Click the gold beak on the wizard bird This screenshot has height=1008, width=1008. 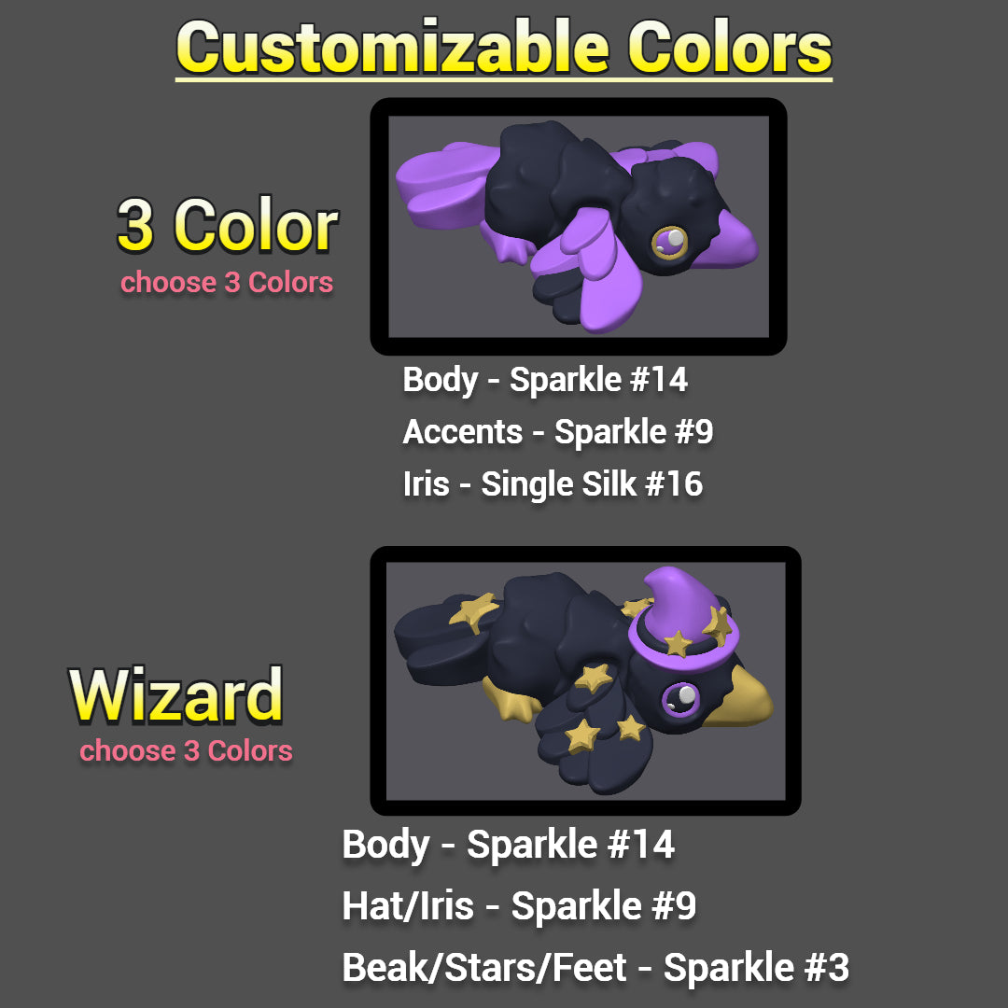click(x=739, y=698)
